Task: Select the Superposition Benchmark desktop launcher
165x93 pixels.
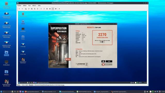Action: pos(6,83)
